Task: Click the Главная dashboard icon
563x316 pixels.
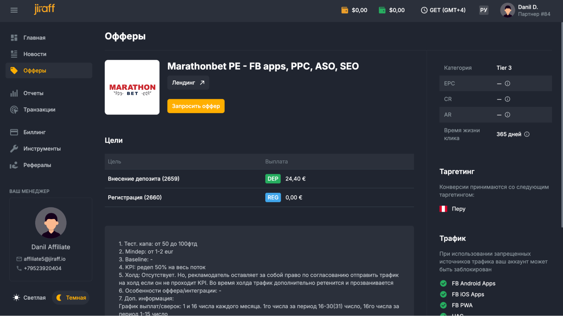Action: point(14,38)
